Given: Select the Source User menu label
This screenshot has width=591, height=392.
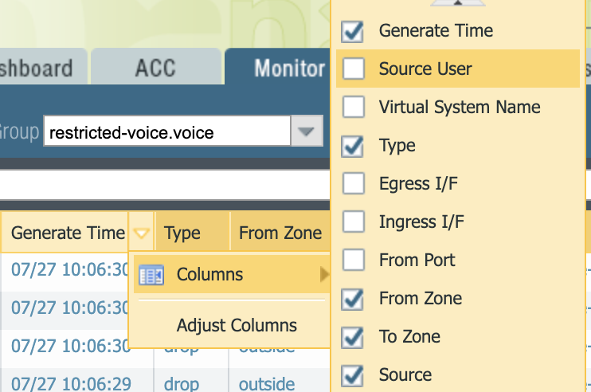Looking at the screenshot, I should pyautogui.click(x=425, y=69).
